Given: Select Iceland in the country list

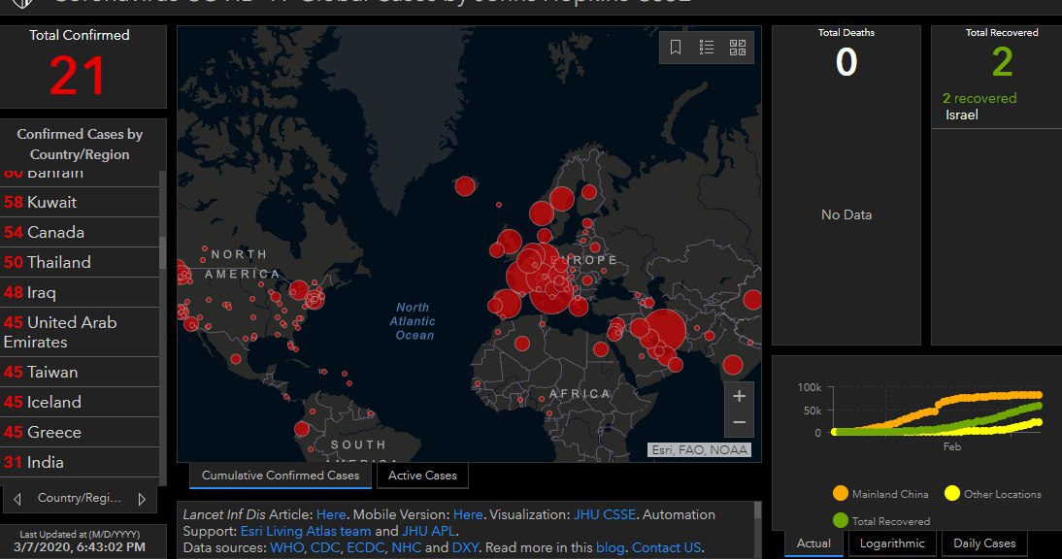Looking at the screenshot, I should coord(80,402).
